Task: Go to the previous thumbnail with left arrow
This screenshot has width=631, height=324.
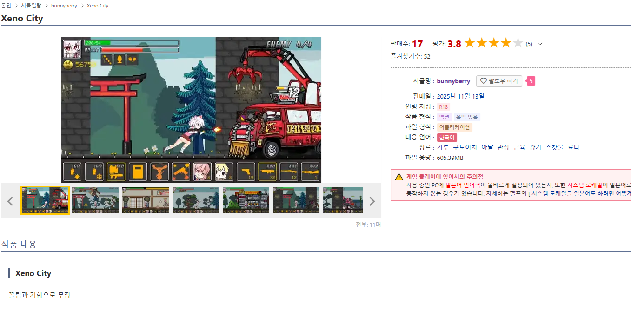Action: [x=10, y=201]
